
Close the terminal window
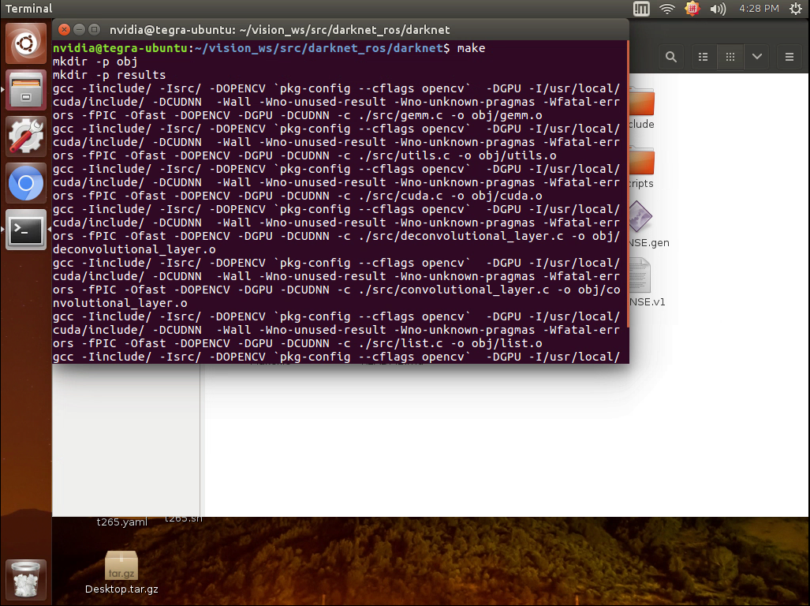(64, 29)
